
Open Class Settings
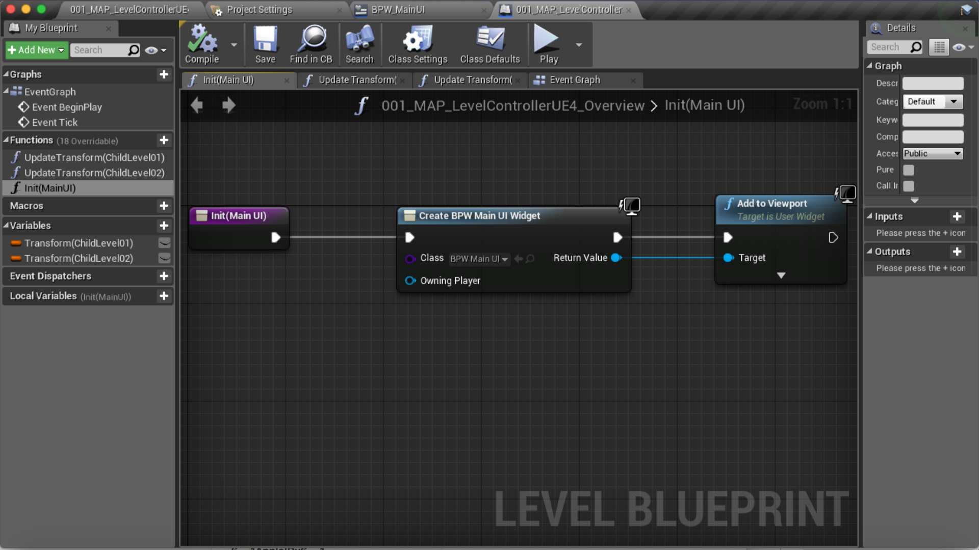[417, 44]
